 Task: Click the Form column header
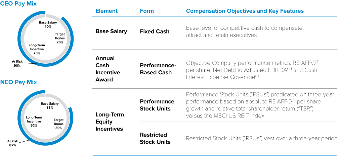(146, 11)
